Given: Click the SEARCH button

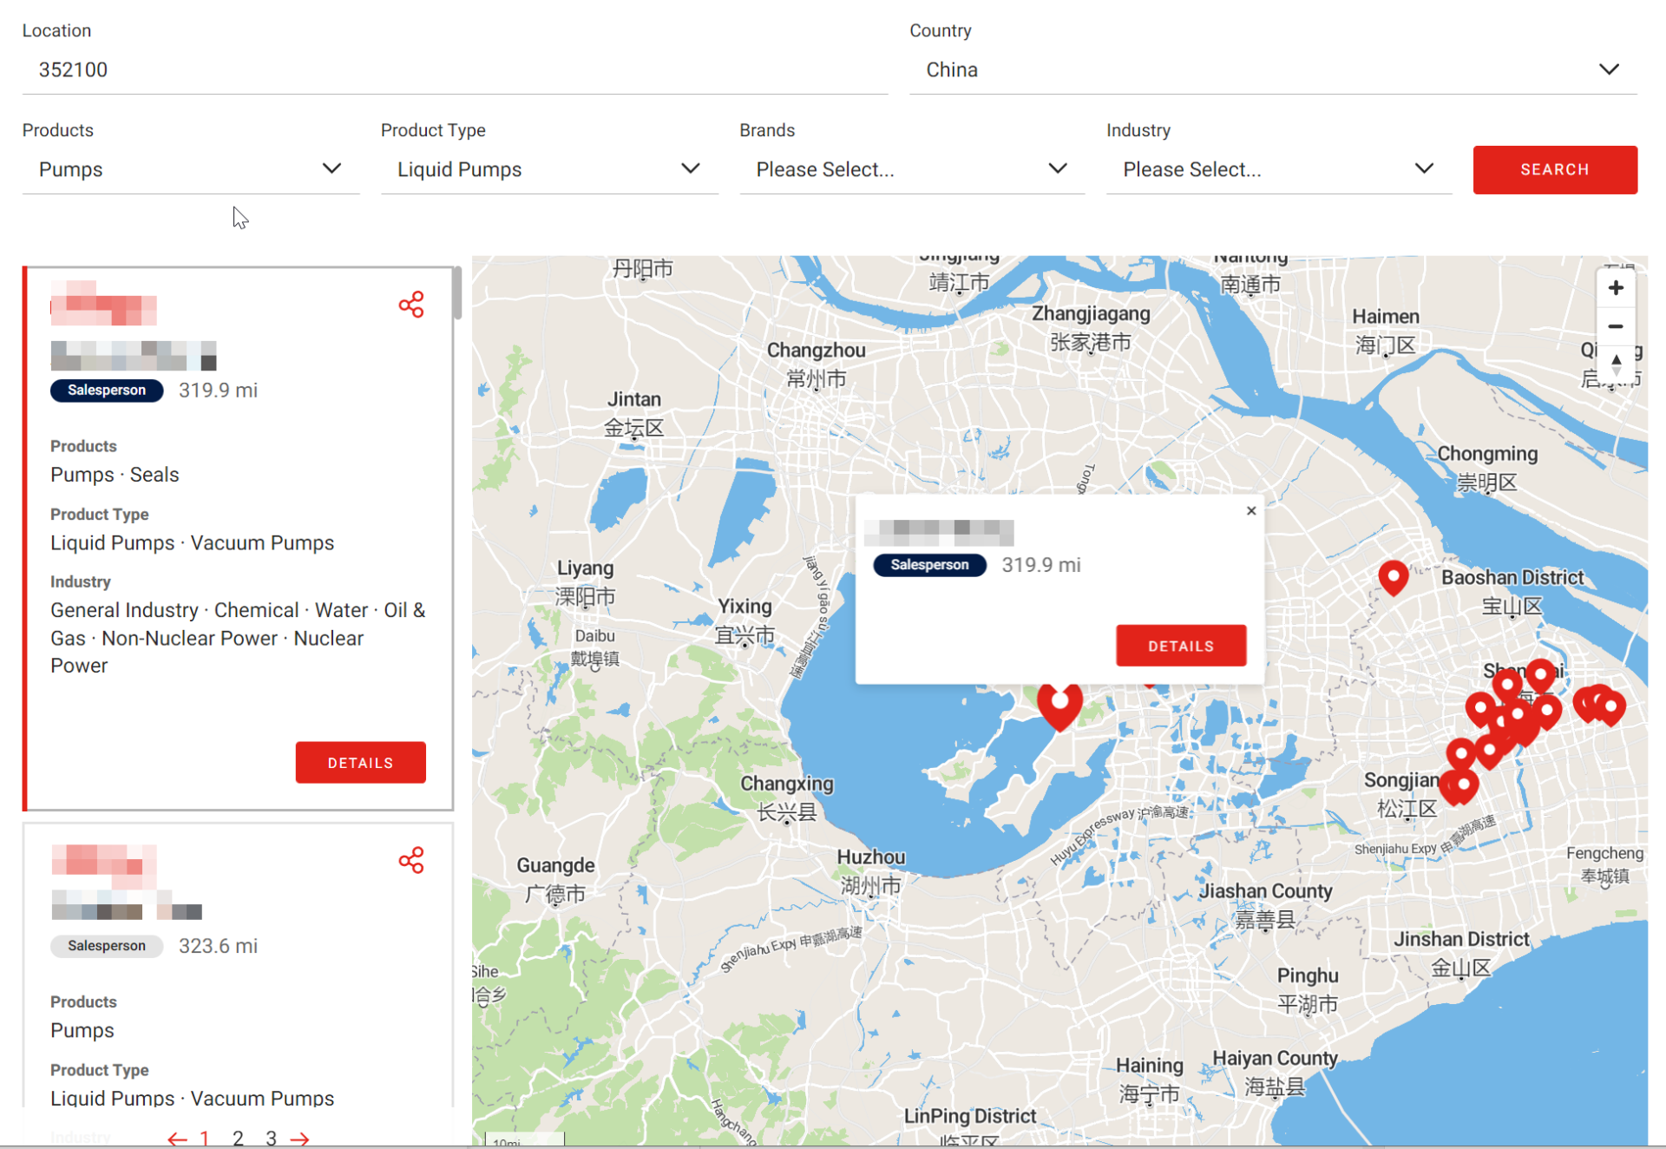Looking at the screenshot, I should (1554, 169).
